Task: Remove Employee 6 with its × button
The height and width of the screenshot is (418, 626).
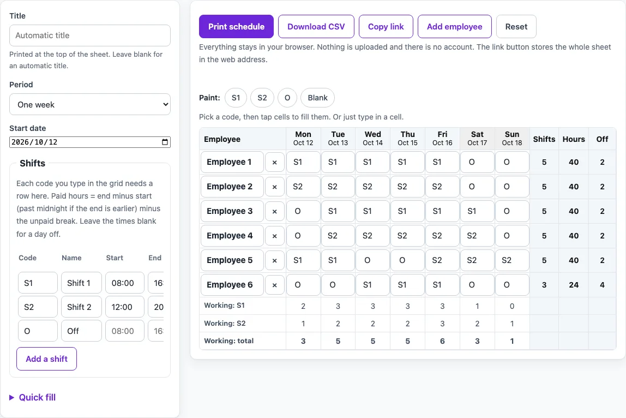Action: point(275,285)
